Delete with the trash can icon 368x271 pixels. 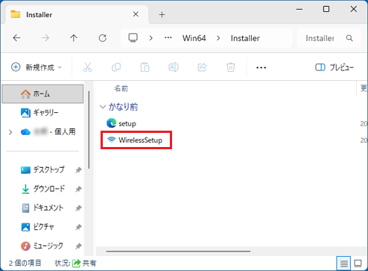(231, 67)
